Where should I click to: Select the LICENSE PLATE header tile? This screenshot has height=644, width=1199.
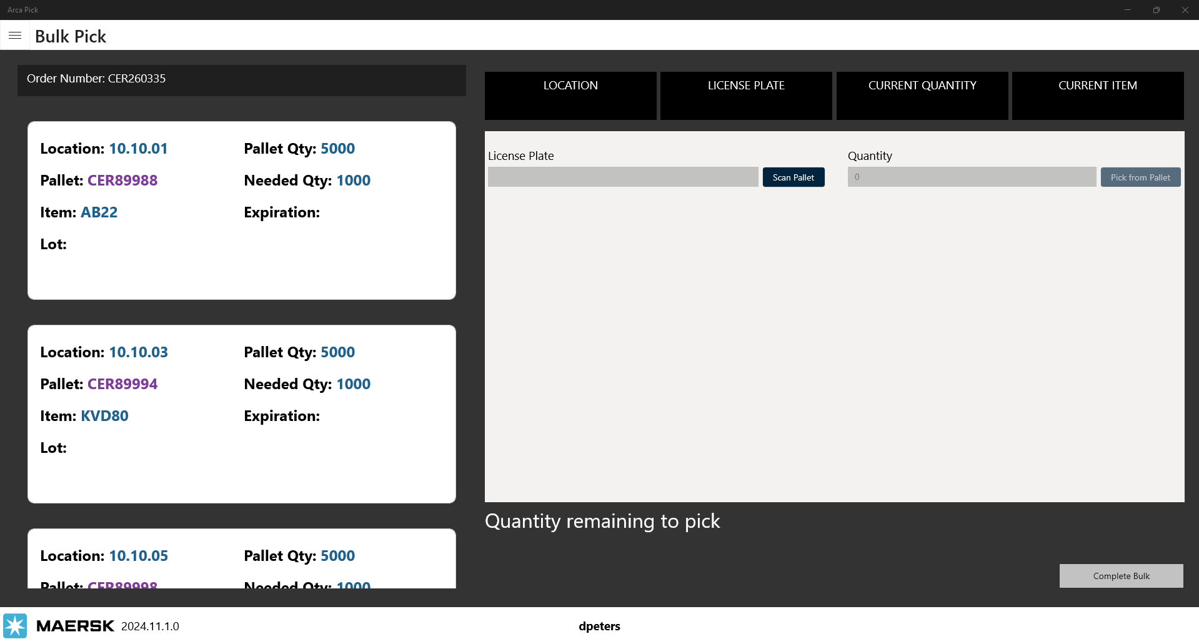[745, 96]
